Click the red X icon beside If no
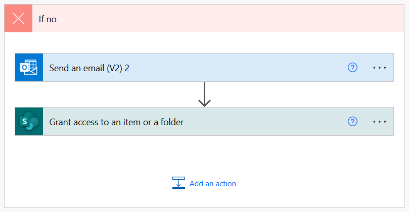409x212 pixels. click(19, 19)
